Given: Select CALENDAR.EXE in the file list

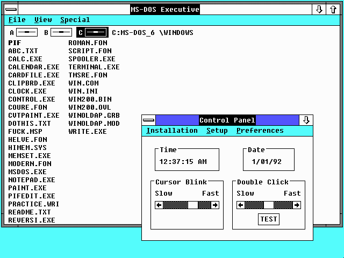Looking at the screenshot, I should 34,67.
